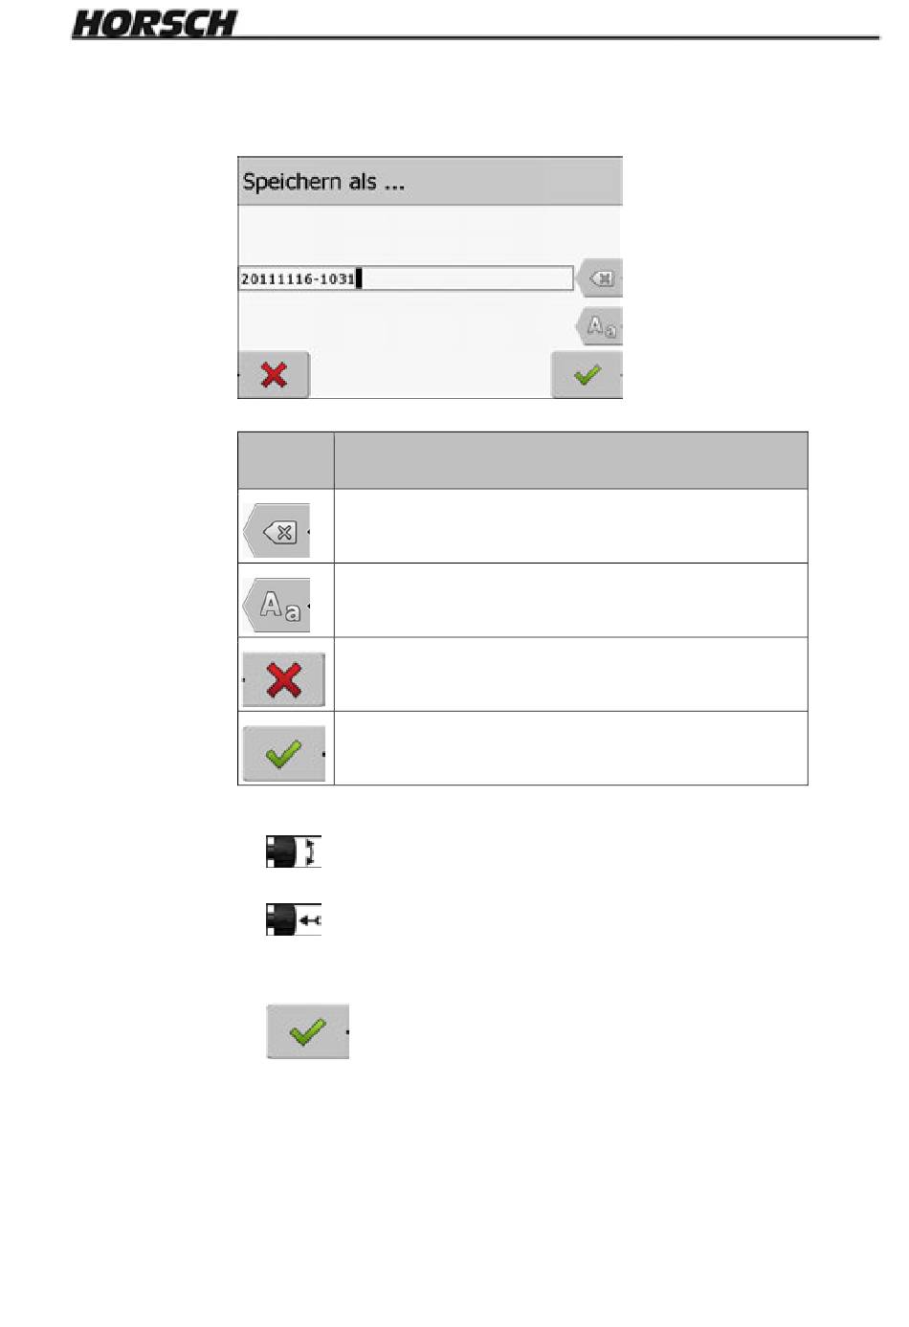Screen dimensions: 909x1327
Task: Select the backspace icon in the table's first row
Action: click(277, 531)
